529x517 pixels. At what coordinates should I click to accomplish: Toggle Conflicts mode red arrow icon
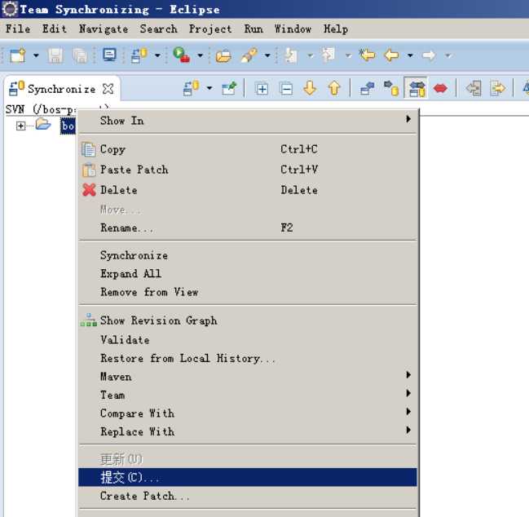point(440,88)
